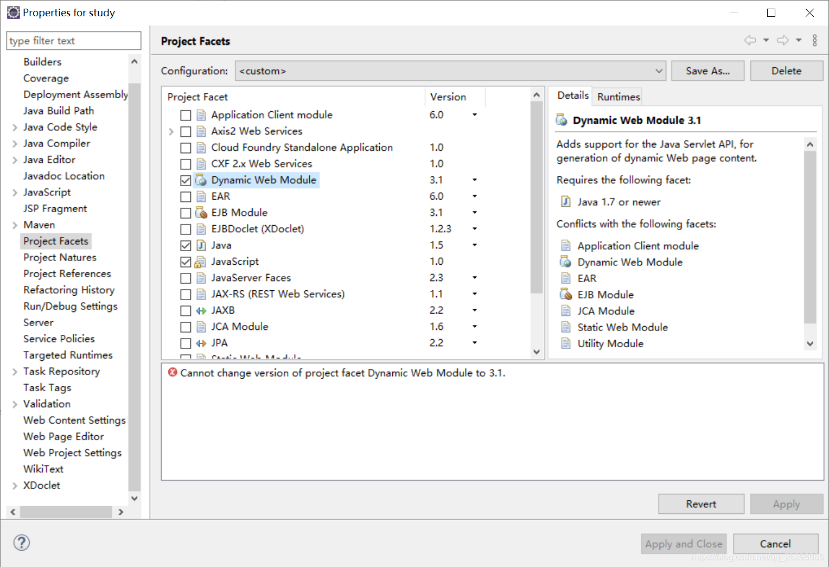829x567 pixels.
Task: Check the JavaServer Faces checkbox
Action: pos(186,278)
